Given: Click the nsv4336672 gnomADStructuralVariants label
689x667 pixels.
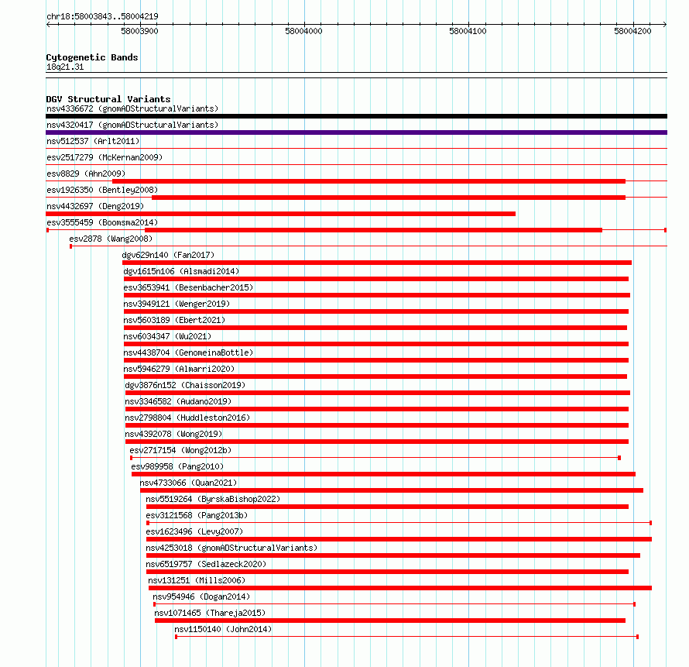Looking at the screenshot, I should 132,108.
